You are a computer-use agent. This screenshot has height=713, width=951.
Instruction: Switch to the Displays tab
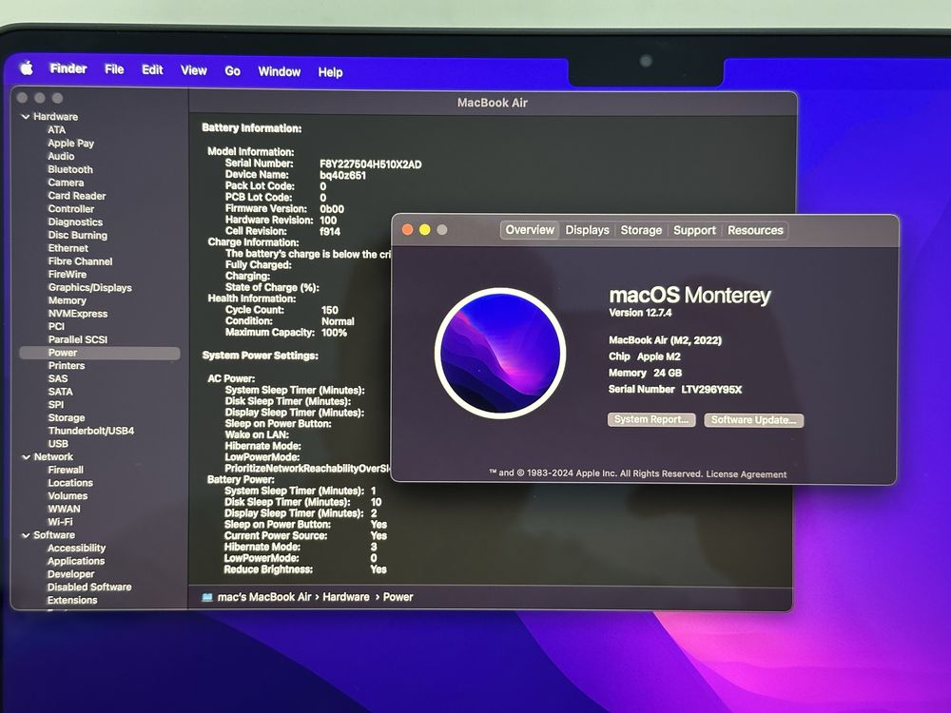click(587, 230)
